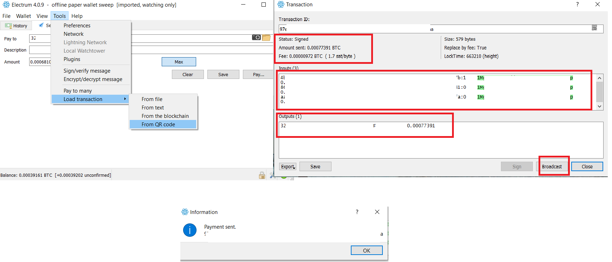
Task: Click help question mark in Information dialog
Action: pyautogui.click(x=357, y=212)
